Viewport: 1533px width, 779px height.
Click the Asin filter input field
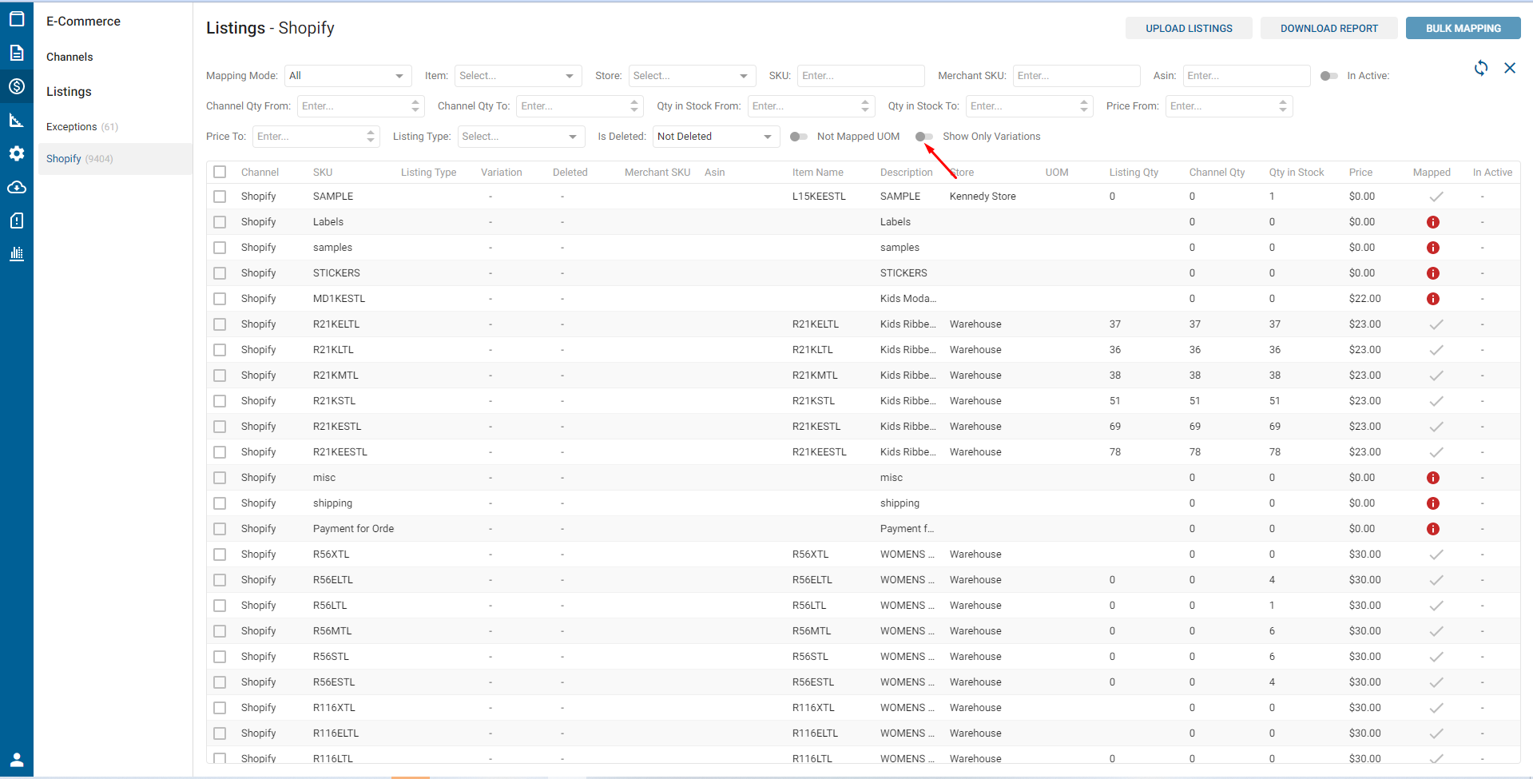(x=1247, y=76)
